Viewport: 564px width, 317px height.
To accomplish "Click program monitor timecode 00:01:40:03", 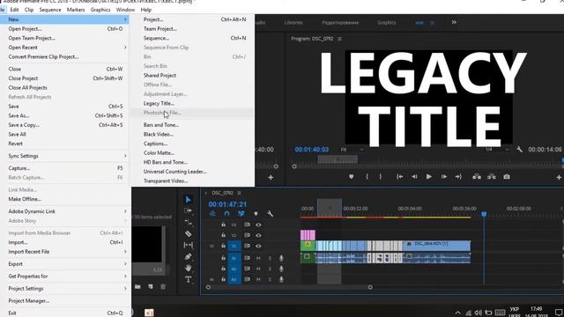I will pyautogui.click(x=311, y=150).
